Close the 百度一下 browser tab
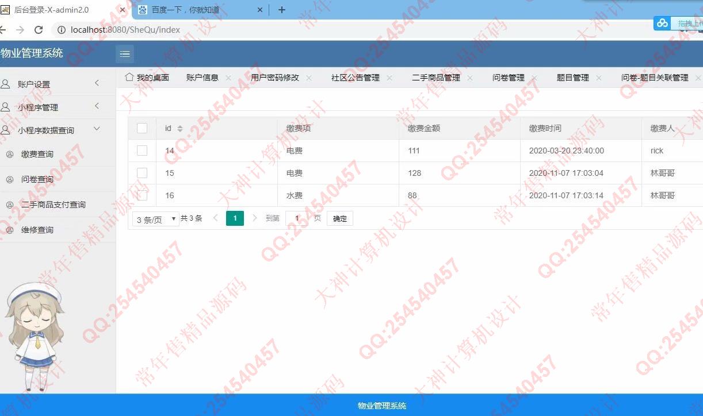Screen dimensions: 703x416 (259, 10)
